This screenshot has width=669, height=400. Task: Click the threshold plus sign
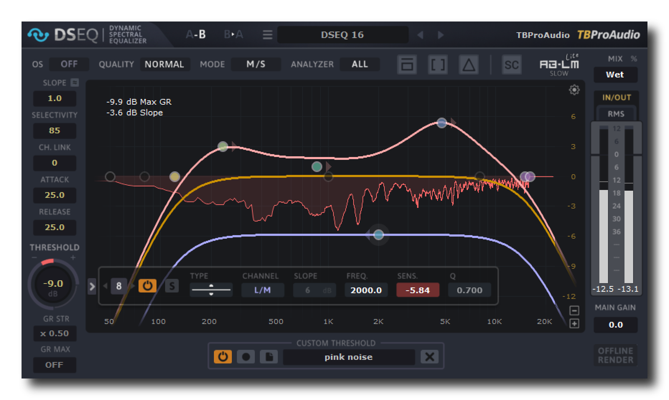click(73, 257)
